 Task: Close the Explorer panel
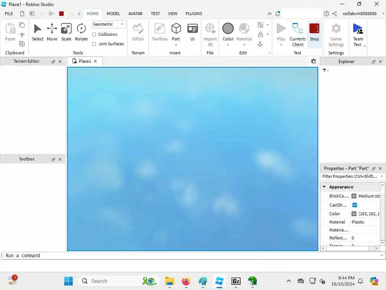pos(380,62)
